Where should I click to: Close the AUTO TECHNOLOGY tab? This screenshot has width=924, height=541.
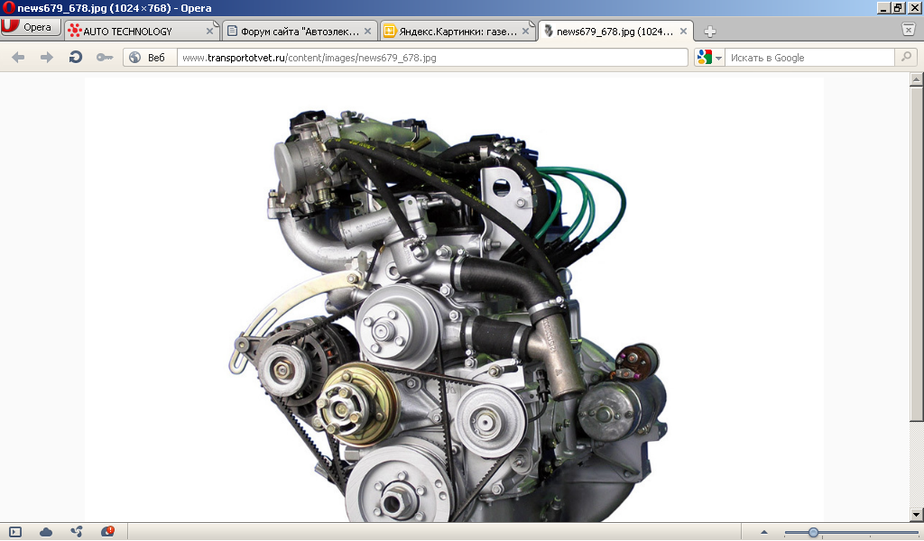click(209, 32)
